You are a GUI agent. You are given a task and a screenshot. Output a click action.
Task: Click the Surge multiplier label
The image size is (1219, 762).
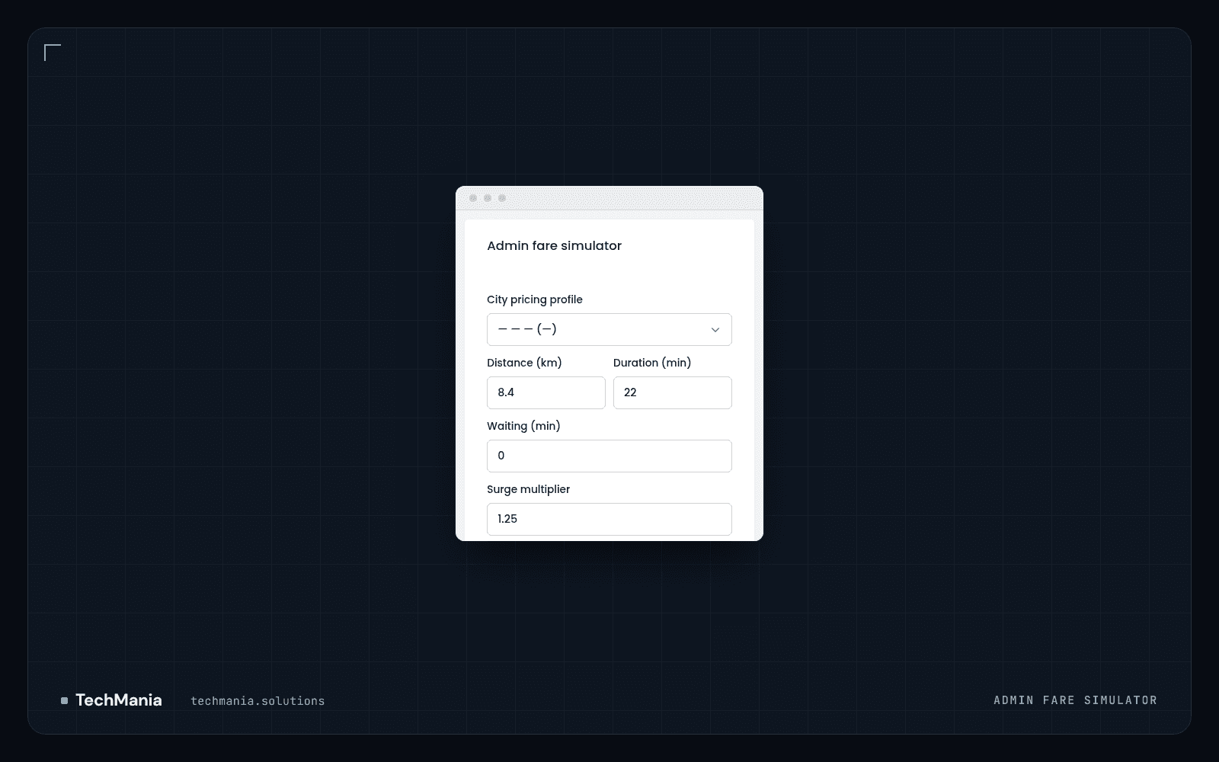pos(529,489)
